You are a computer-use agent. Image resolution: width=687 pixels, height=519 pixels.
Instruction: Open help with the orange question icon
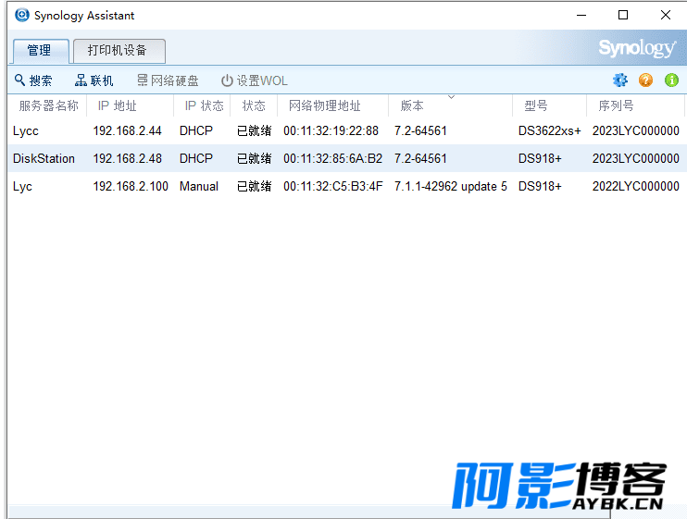tap(645, 80)
